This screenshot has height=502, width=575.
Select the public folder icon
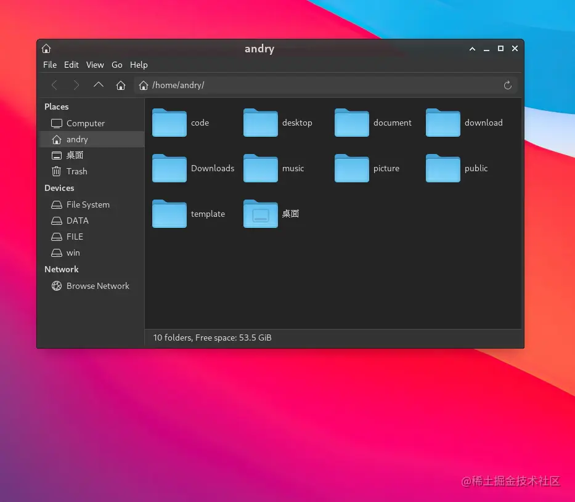pos(443,168)
